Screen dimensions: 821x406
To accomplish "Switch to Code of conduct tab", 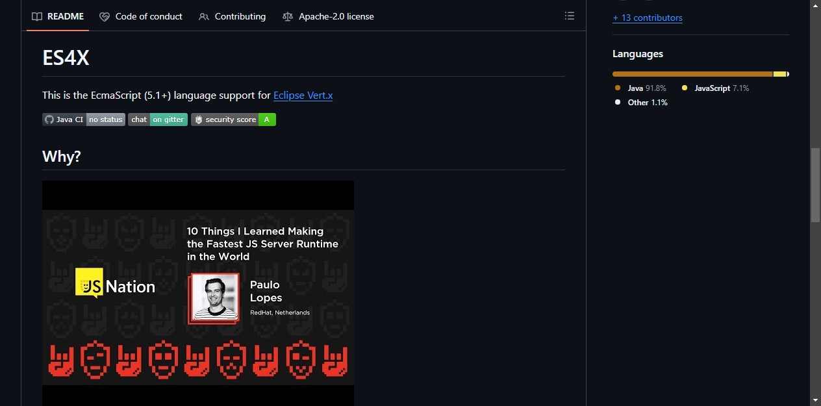I will (x=141, y=16).
